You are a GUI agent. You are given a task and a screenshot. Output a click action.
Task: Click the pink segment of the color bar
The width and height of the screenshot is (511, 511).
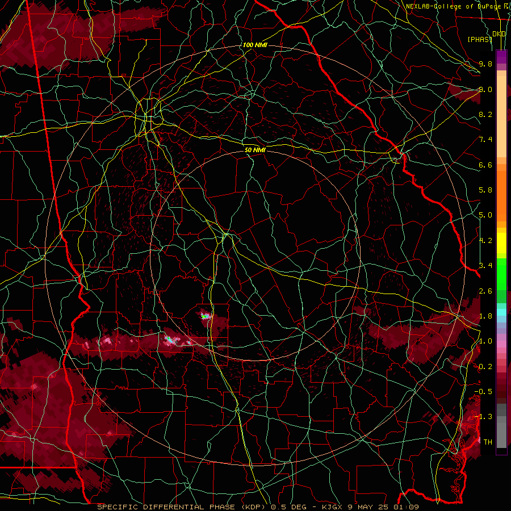[x=501, y=344]
